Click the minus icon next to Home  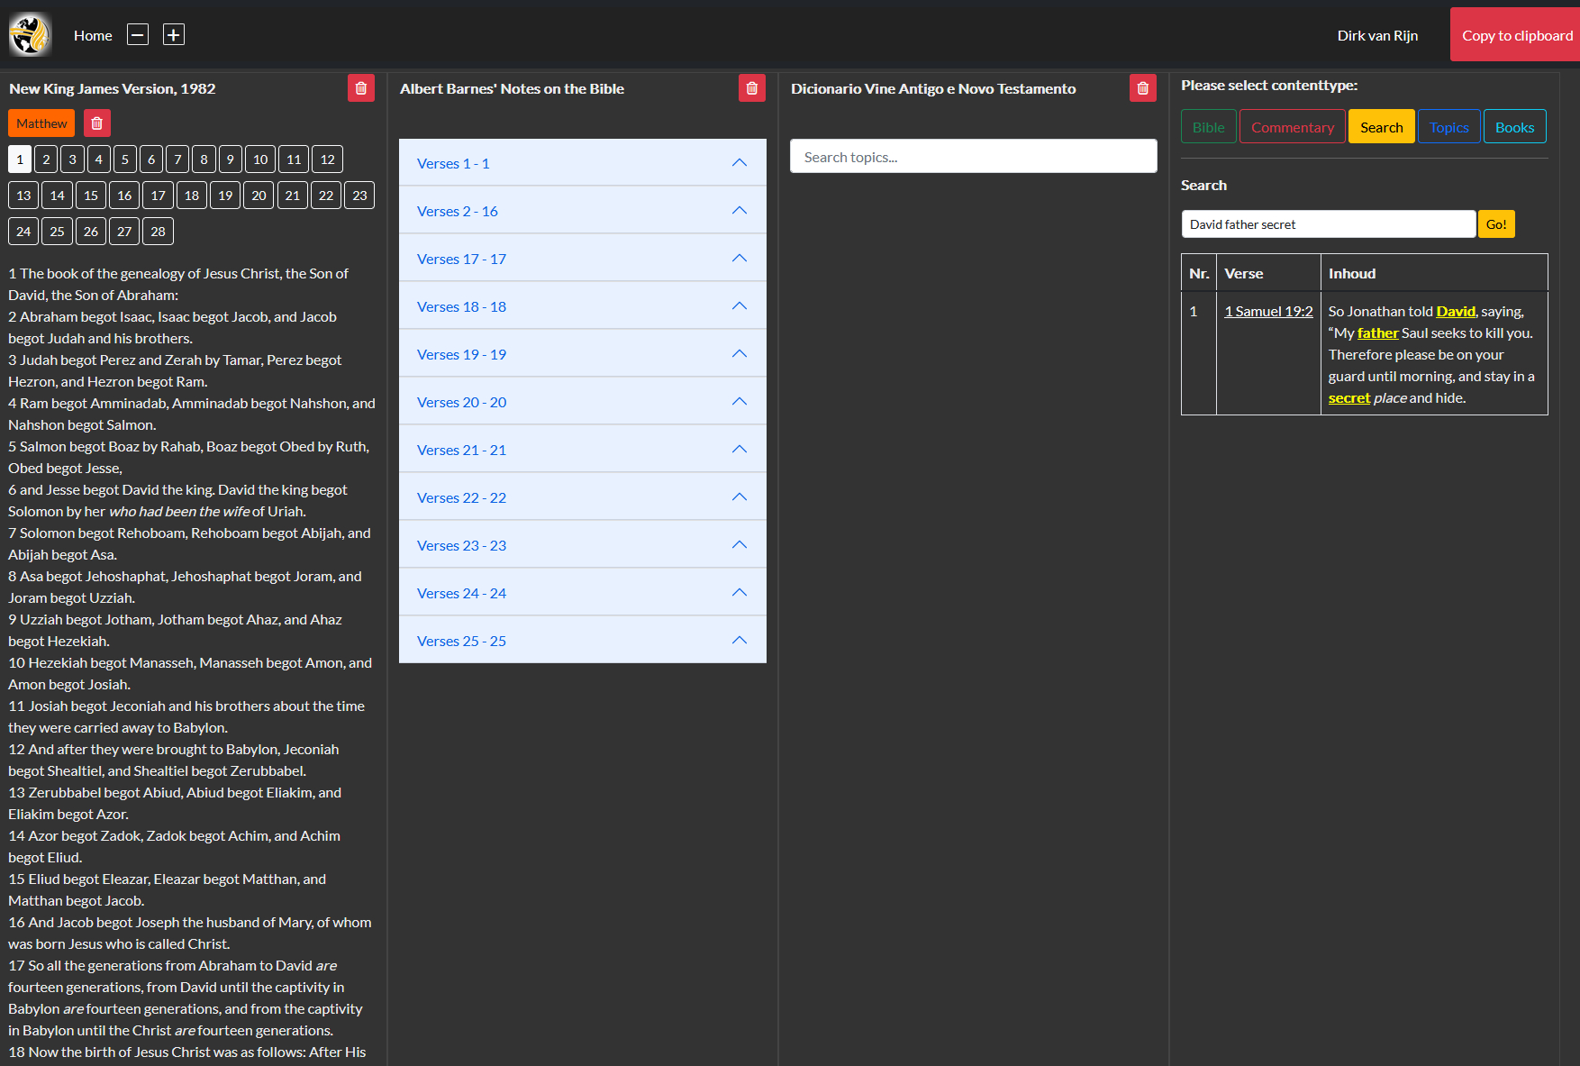coord(137,35)
